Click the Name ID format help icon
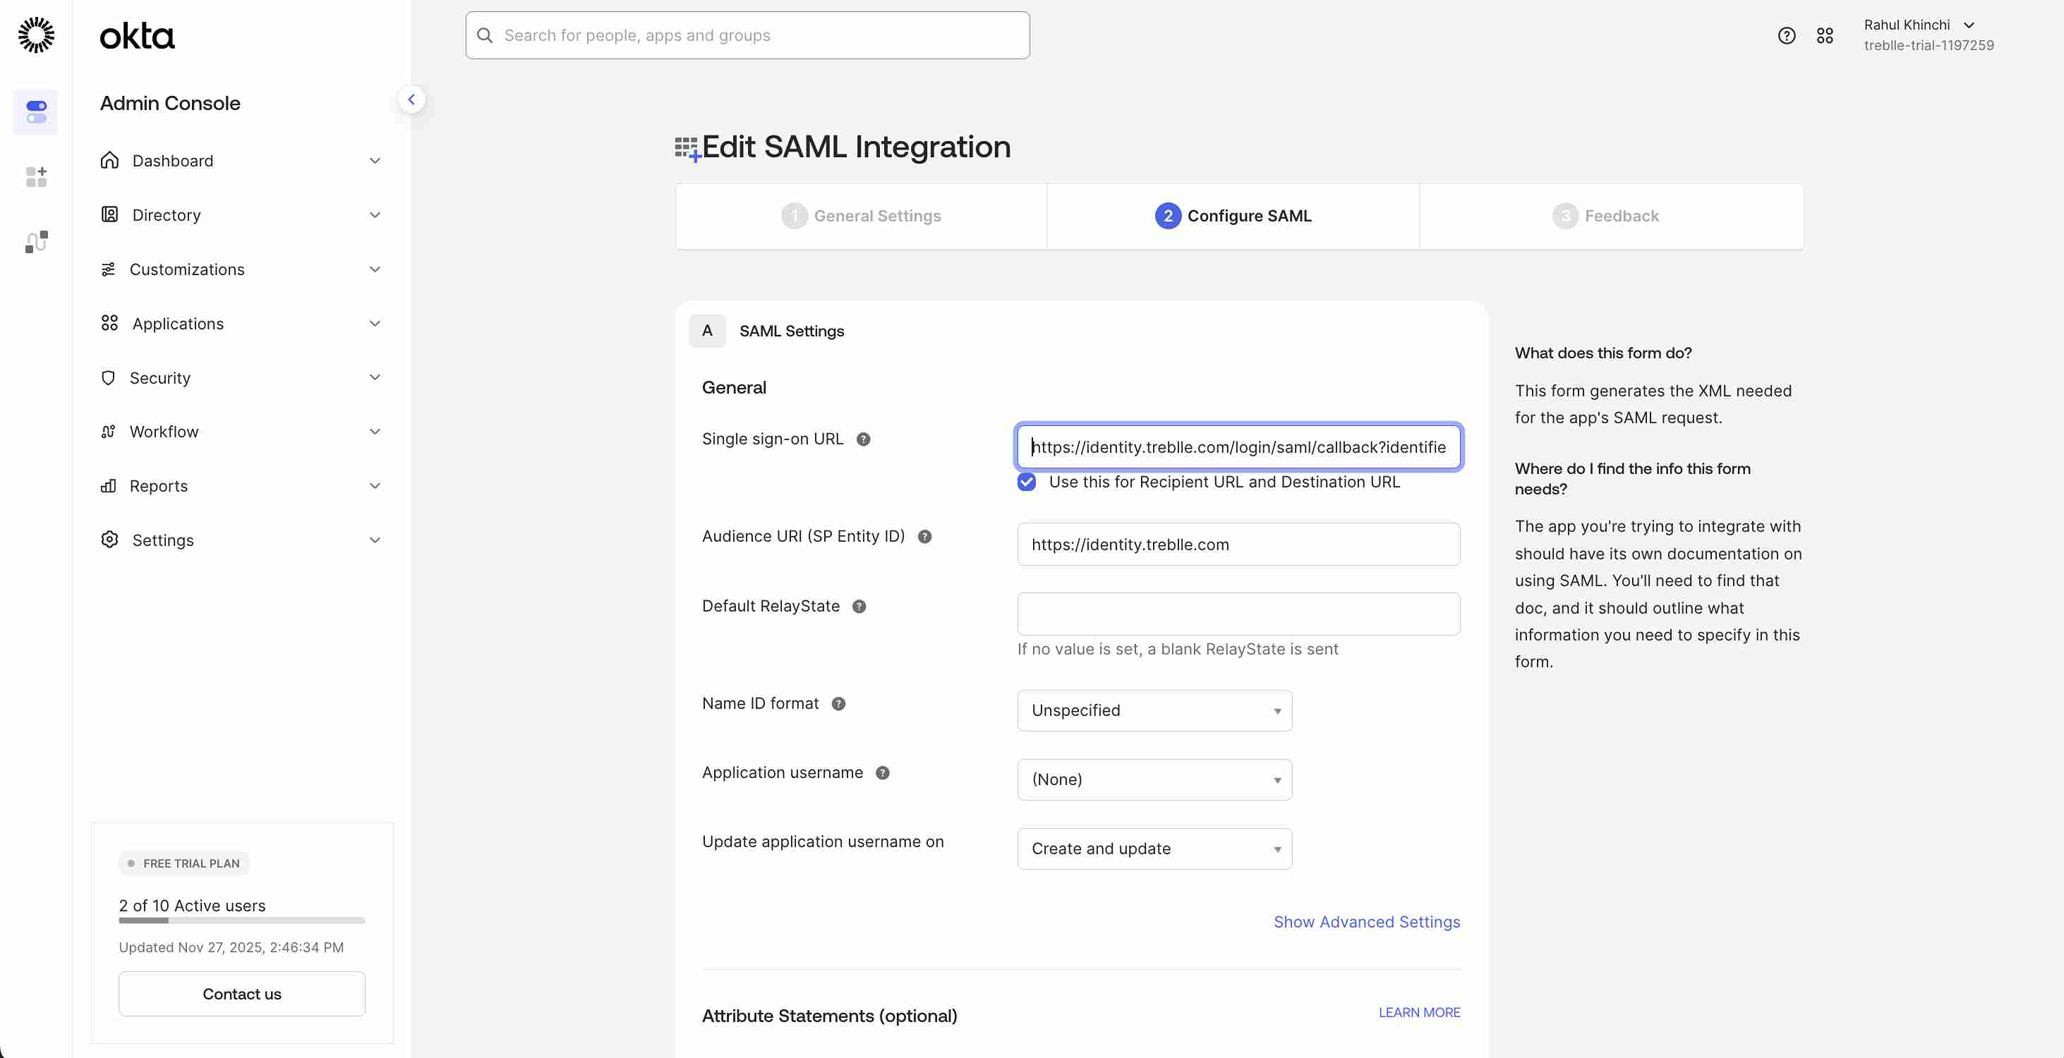This screenshot has height=1058, width=2064. coord(838,704)
